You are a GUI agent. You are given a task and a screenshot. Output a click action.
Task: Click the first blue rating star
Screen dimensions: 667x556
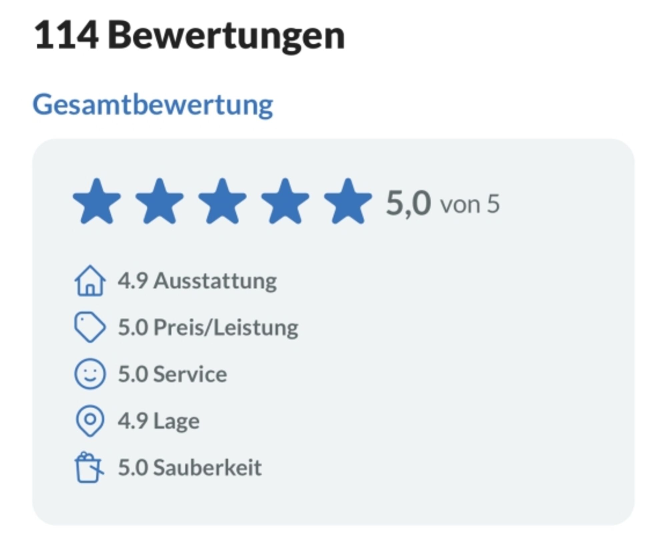pos(97,202)
